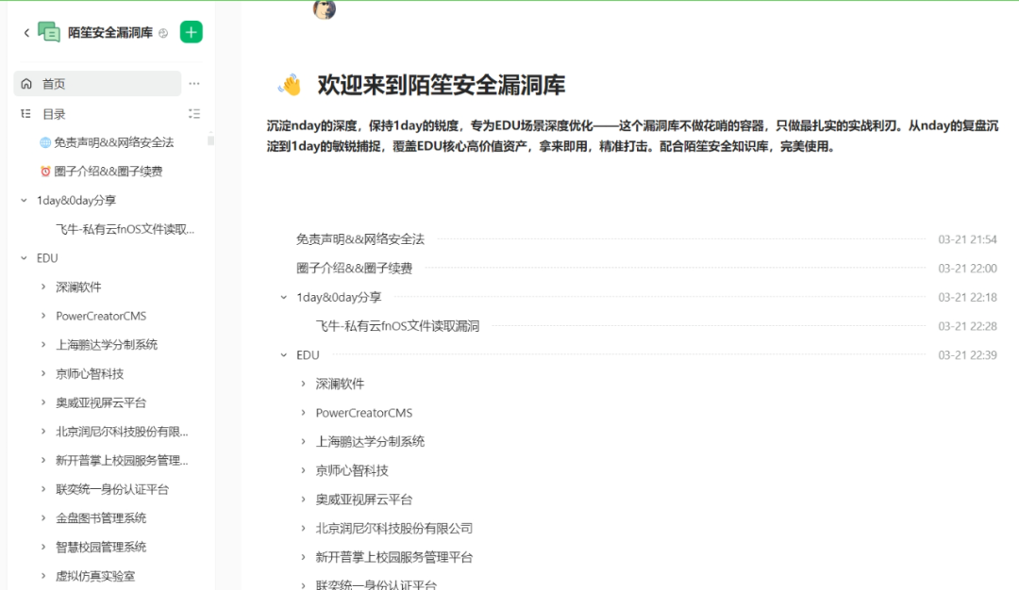Collapse the EDU chevron in the main list
The width and height of the screenshot is (1019, 590).
[284, 355]
